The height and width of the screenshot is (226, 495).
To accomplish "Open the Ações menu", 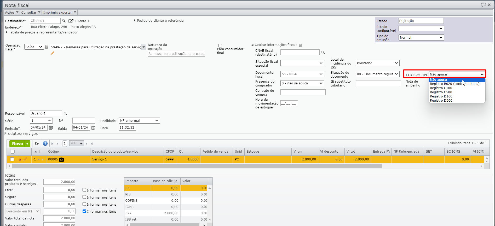I will [x=12, y=12].
